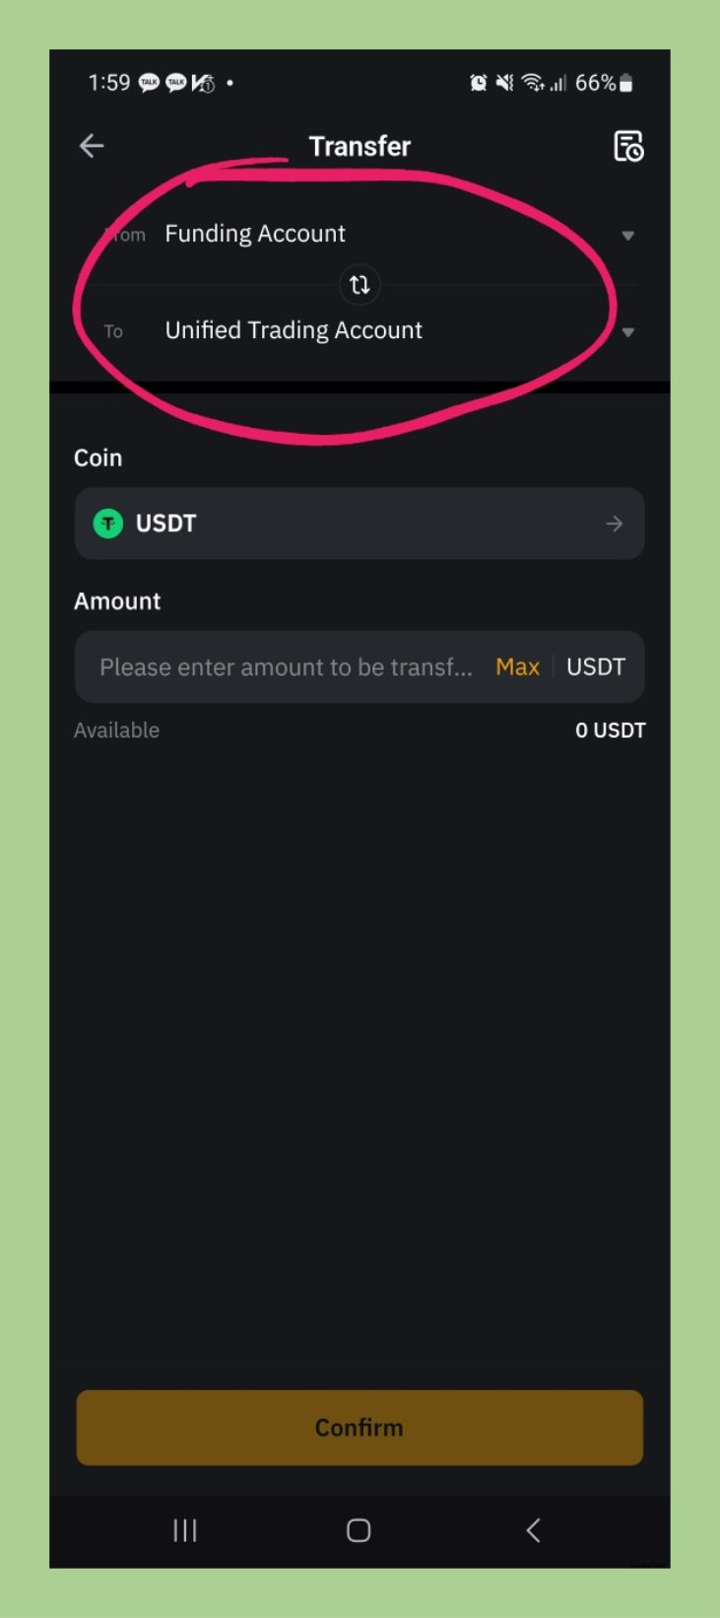Select the Unified Trading Account destination field
The height and width of the screenshot is (1618, 720).
point(294,330)
